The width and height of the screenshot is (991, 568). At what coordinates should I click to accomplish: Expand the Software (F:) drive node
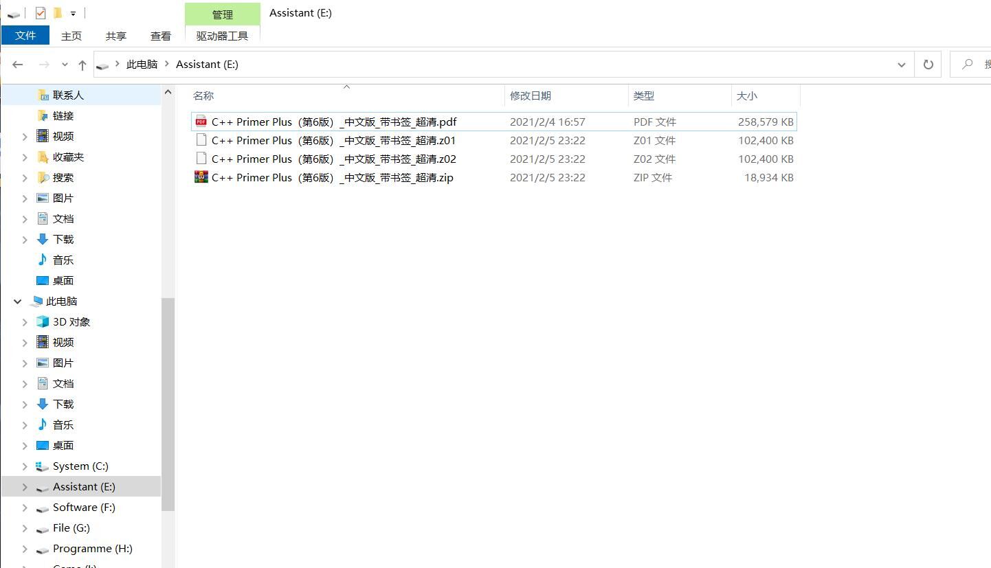click(x=25, y=508)
